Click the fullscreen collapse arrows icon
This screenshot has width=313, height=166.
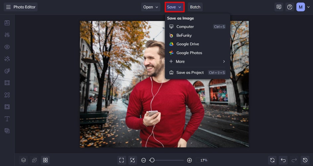pos(132,160)
